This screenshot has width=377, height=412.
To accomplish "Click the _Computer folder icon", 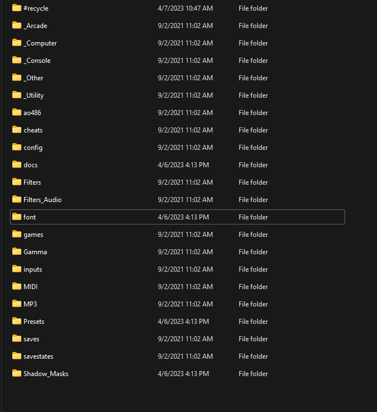I will (17, 43).
